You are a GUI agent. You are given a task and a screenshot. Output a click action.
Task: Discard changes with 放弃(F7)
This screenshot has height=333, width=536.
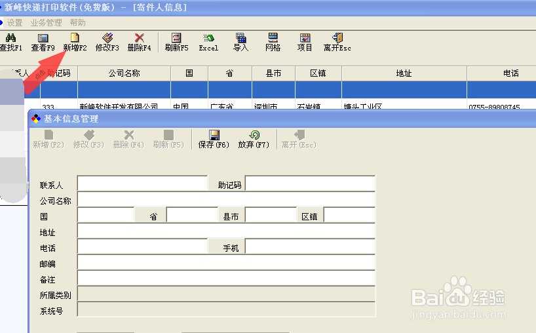click(254, 139)
